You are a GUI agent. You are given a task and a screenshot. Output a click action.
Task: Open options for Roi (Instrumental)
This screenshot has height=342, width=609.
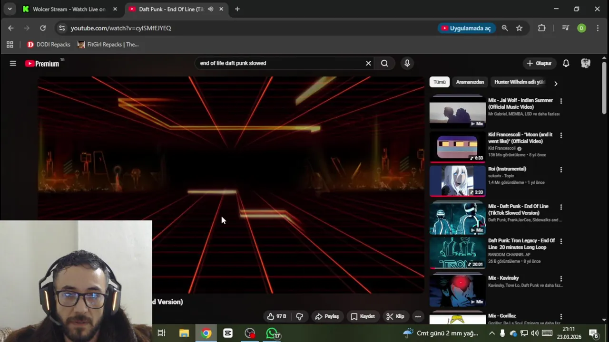click(x=561, y=170)
